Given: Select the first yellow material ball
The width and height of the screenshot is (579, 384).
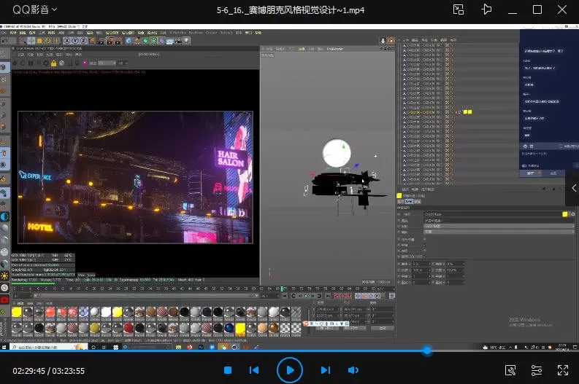Looking at the screenshot, I should point(16,313).
